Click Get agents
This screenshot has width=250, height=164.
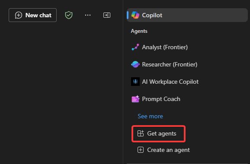158,134
